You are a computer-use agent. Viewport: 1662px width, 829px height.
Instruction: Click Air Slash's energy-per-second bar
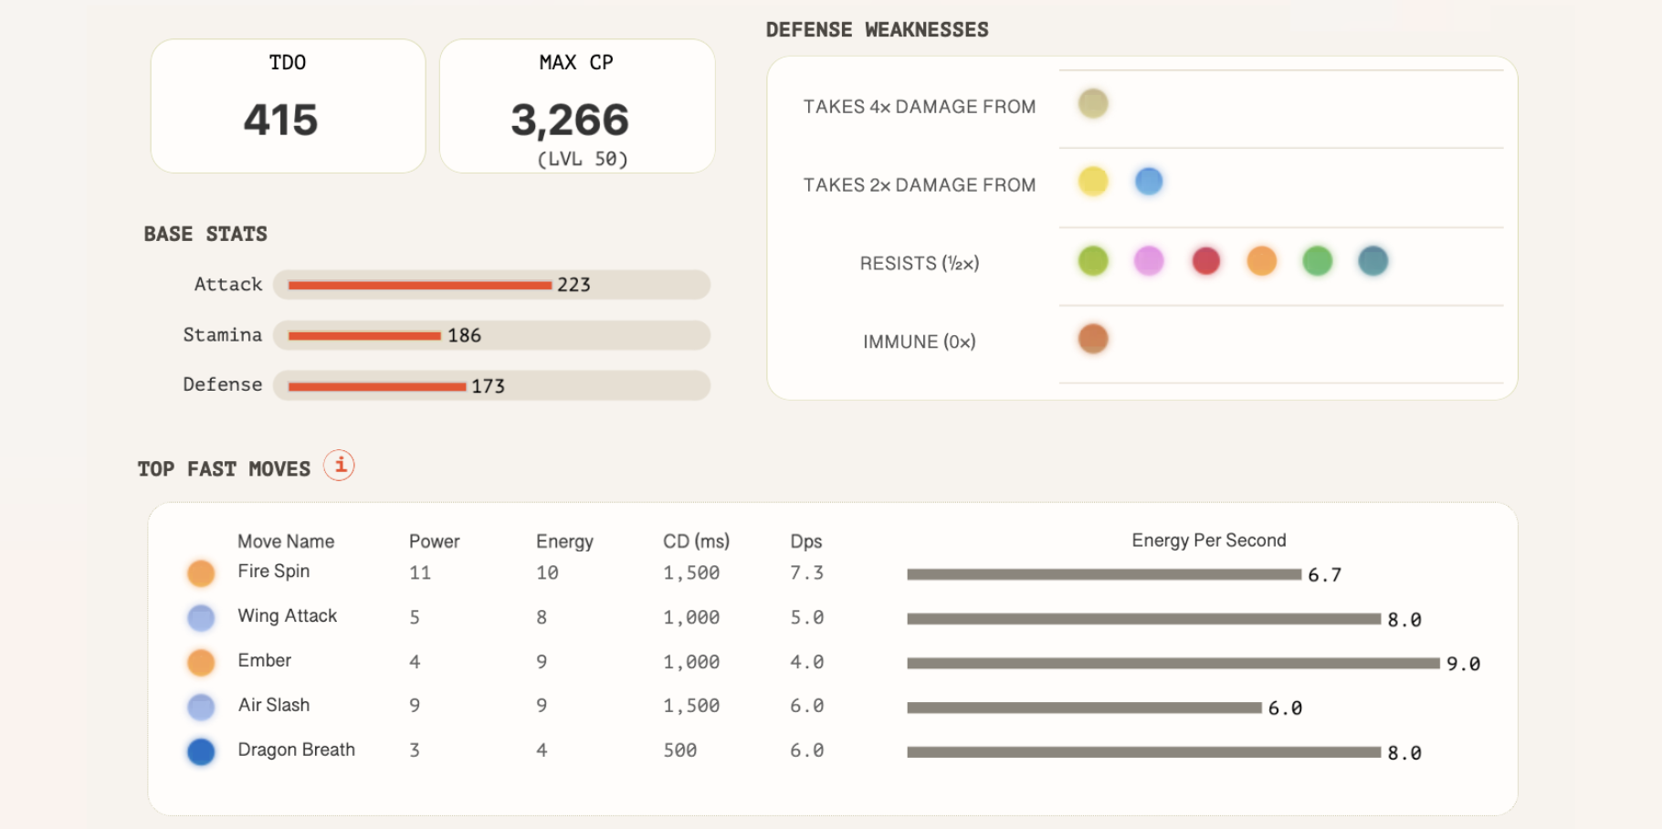pyautogui.click(x=1084, y=708)
